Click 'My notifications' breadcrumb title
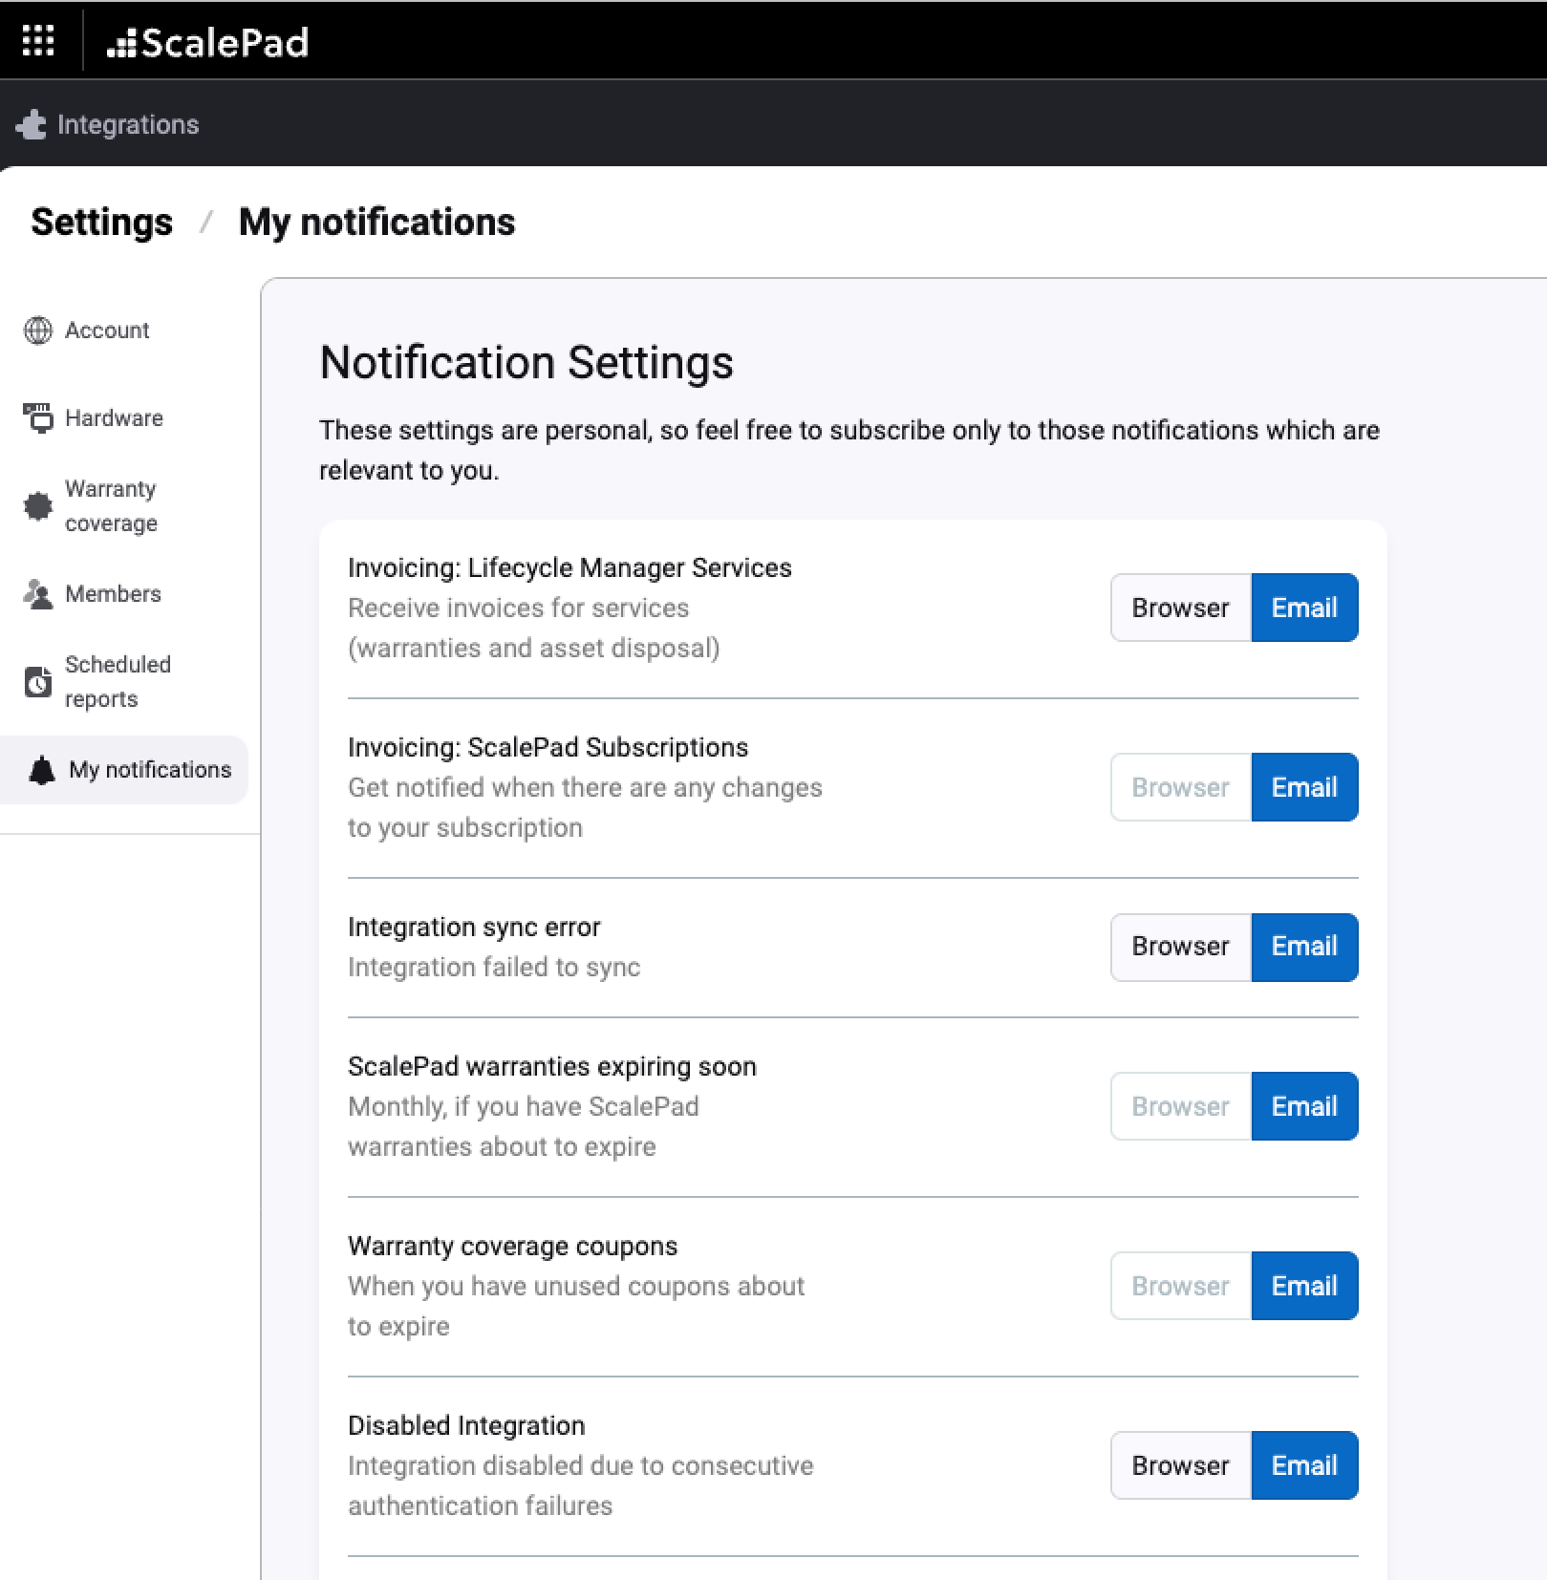The width and height of the screenshot is (1547, 1580). (x=377, y=222)
